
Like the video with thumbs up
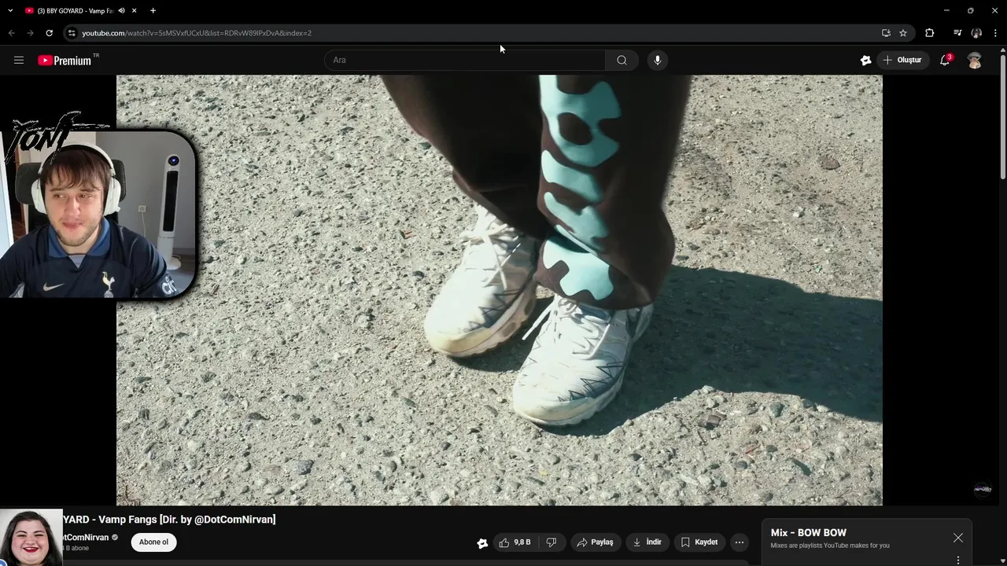[x=515, y=542]
